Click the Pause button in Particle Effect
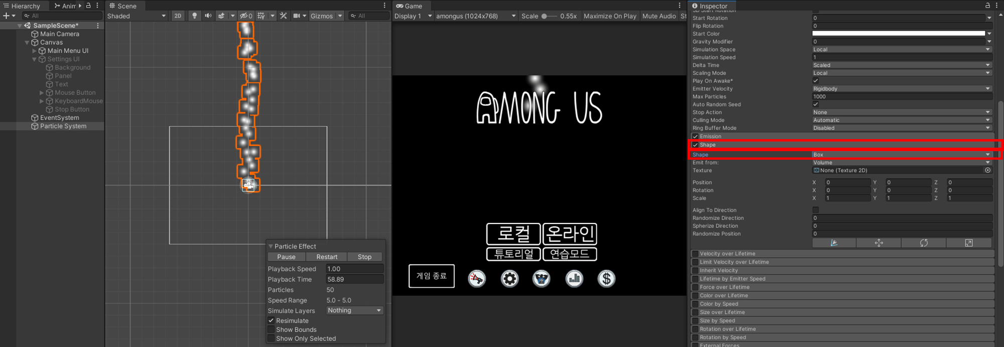 click(286, 257)
